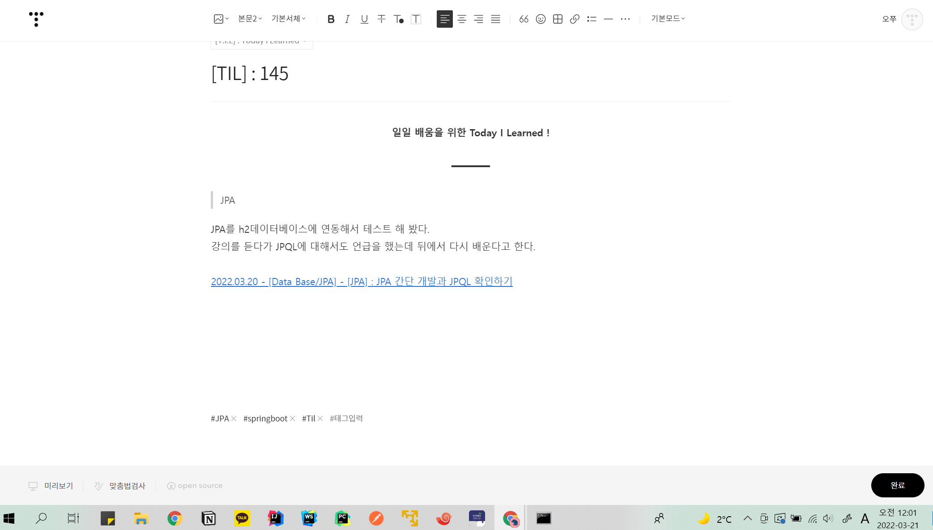Click the 완료 publish button
This screenshot has height=530, width=933.
tap(897, 485)
